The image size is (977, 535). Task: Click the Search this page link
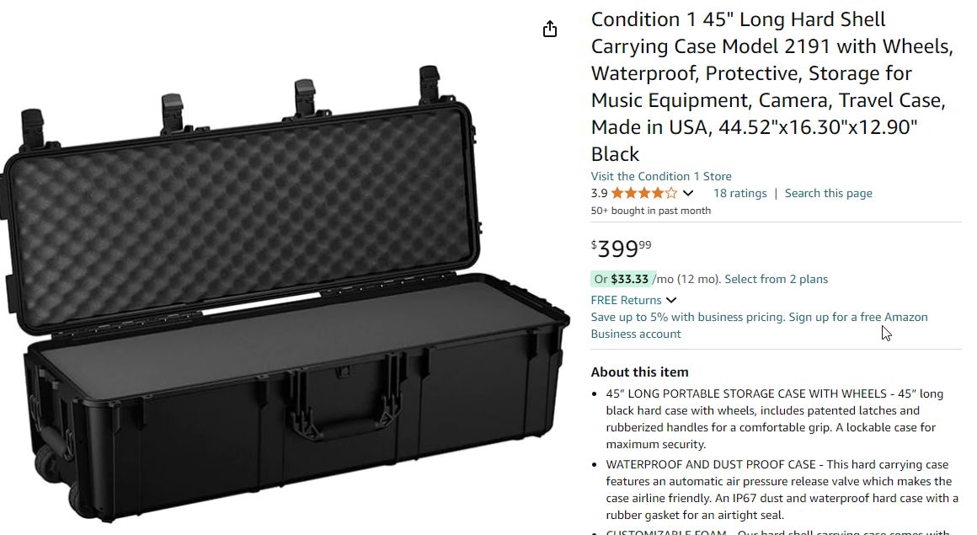[828, 193]
